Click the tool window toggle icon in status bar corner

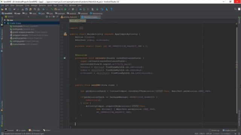[x=2, y=133]
